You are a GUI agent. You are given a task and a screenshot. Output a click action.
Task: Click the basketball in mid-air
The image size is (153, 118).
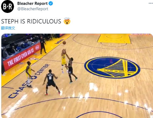point(64,43)
